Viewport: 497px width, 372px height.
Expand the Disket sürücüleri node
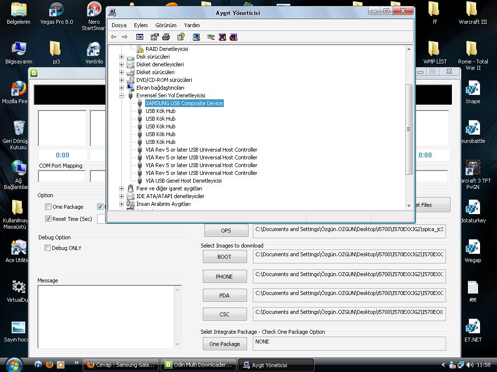[x=121, y=72]
